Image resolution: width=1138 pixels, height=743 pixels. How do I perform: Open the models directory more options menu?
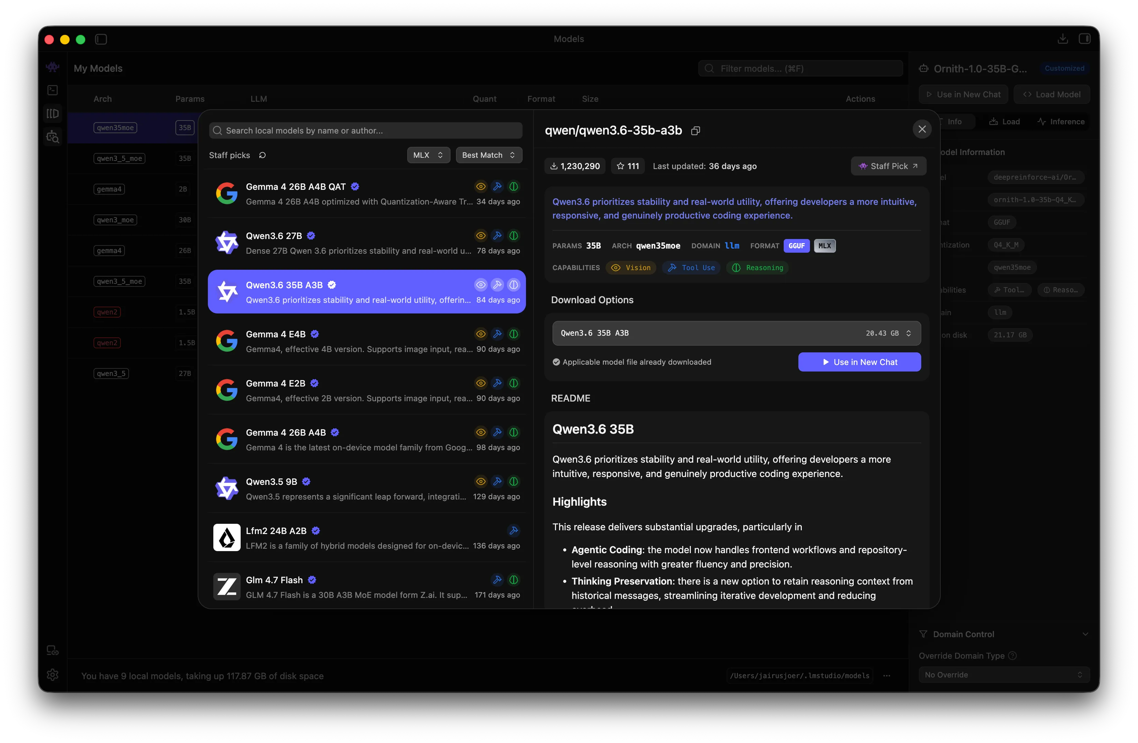click(887, 675)
